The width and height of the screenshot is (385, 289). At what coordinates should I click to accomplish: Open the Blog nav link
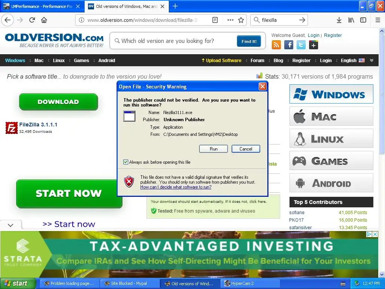(278, 61)
